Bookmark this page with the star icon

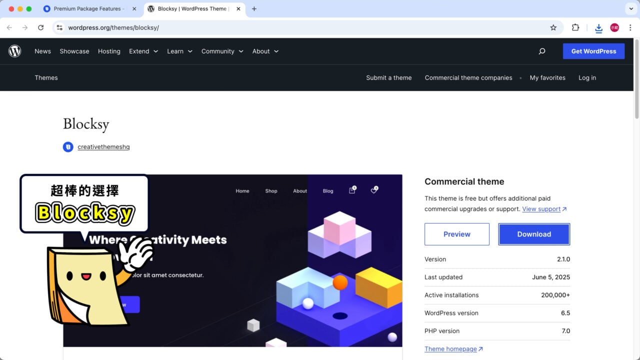point(553,27)
